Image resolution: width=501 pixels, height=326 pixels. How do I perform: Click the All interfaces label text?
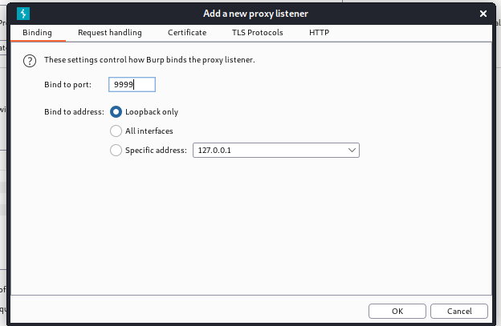click(x=149, y=131)
